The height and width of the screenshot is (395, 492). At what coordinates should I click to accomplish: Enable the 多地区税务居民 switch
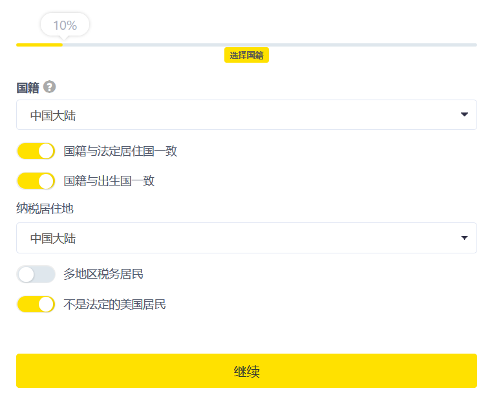[x=36, y=274]
